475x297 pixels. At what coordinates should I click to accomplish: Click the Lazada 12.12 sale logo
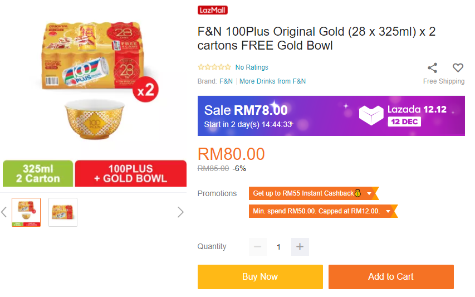pyautogui.click(x=403, y=115)
